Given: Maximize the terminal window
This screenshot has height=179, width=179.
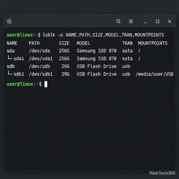Looking at the screenshot, I should [x=157, y=21].
